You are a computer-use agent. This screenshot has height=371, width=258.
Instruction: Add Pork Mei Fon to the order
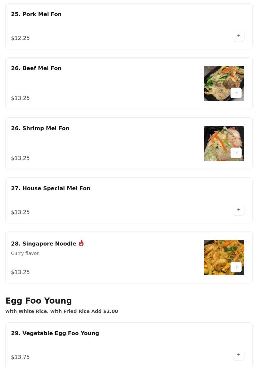pos(239,36)
